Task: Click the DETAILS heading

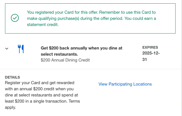Action: (13, 77)
